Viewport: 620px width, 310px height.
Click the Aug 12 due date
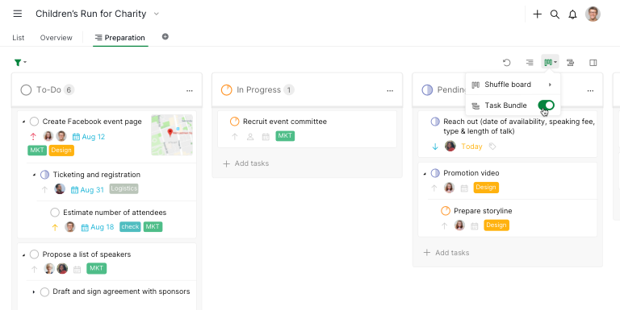point(89,137)
